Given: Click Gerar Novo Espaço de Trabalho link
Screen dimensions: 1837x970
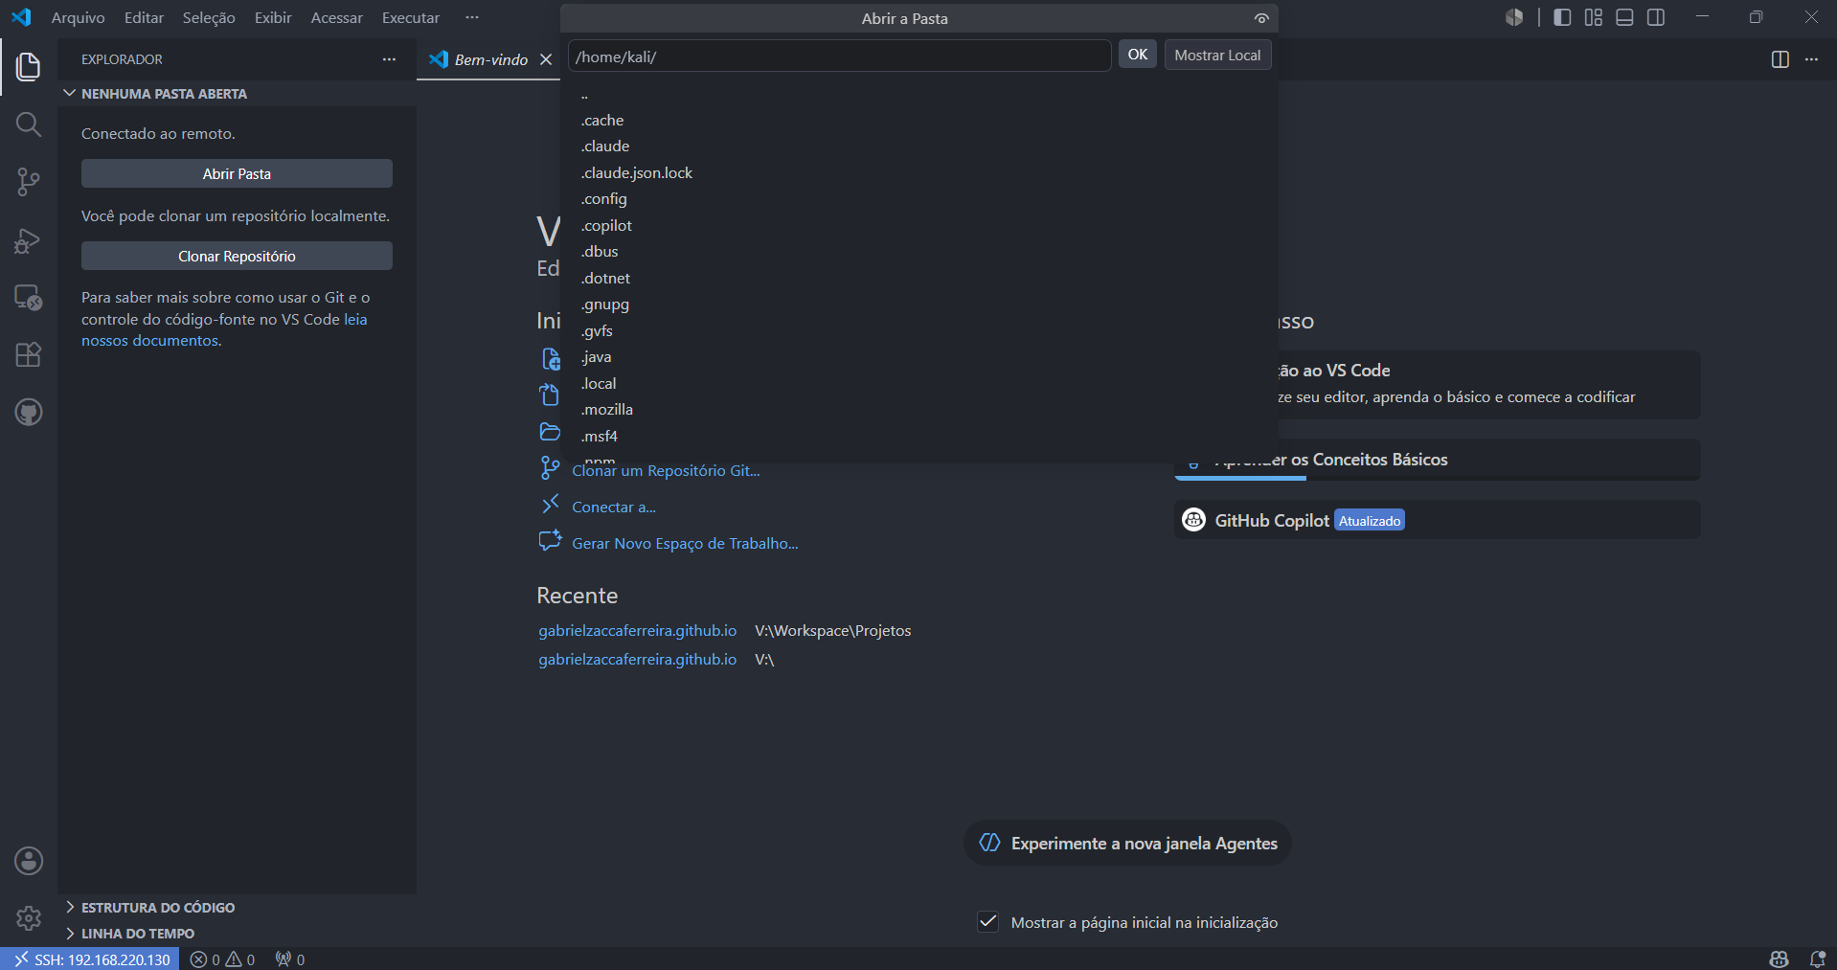Looking at the screenshot, I should [685, 543].
